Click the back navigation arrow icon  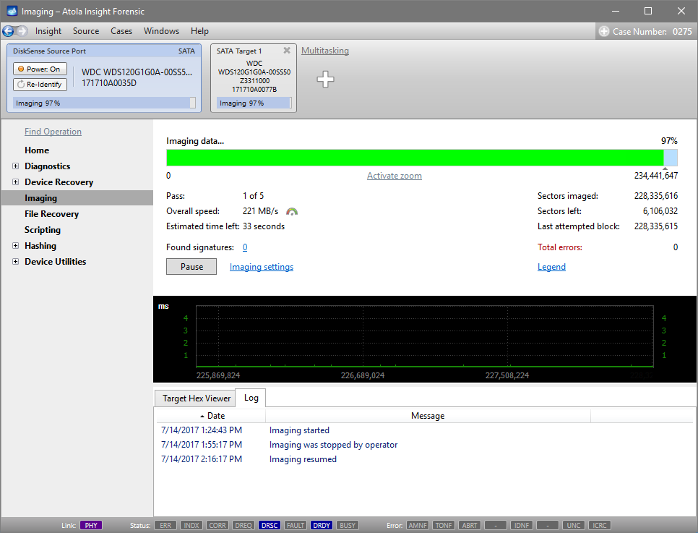[9, 31]
